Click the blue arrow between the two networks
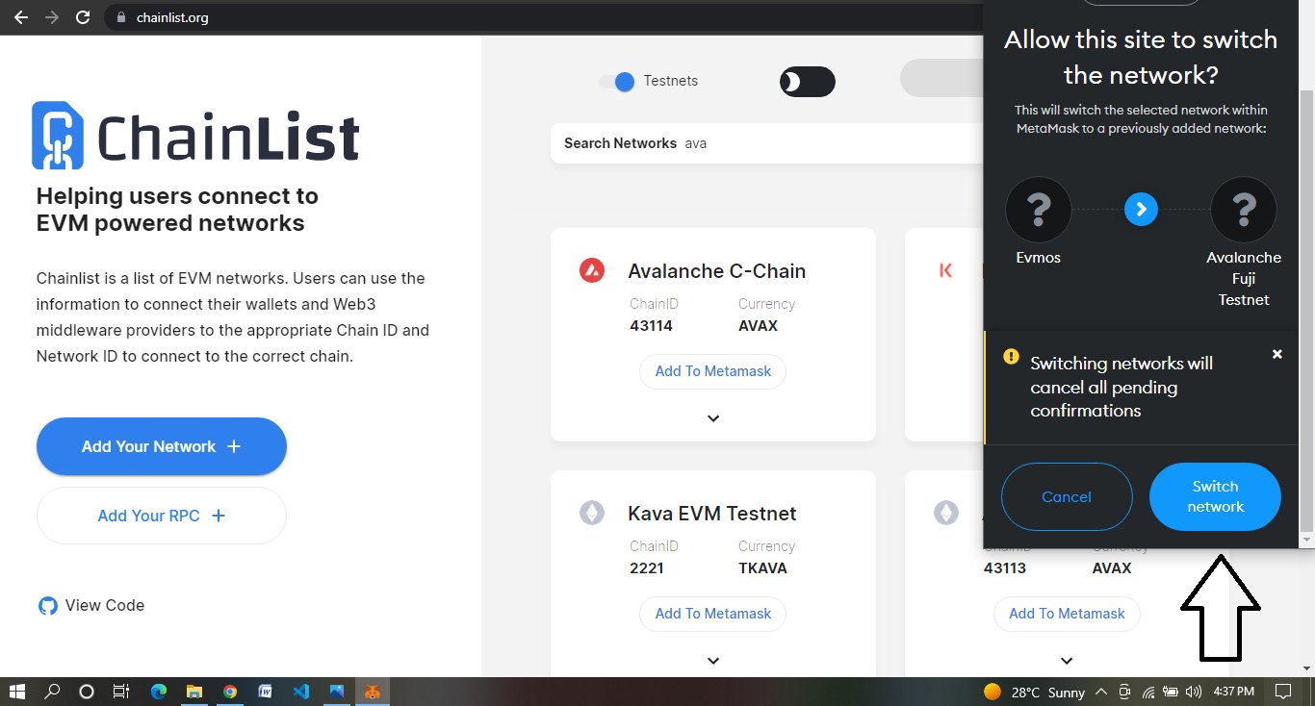 tap(1141, 209)
